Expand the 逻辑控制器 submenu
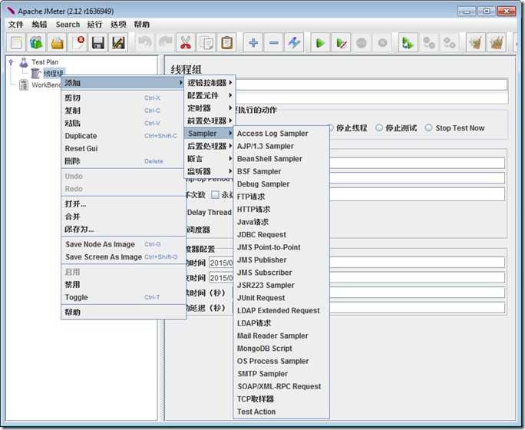This screenshot has height=430, width=525. [210, 83]
